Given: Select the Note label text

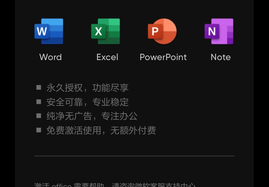Looking at the screenshot, I should pos(221,57).
